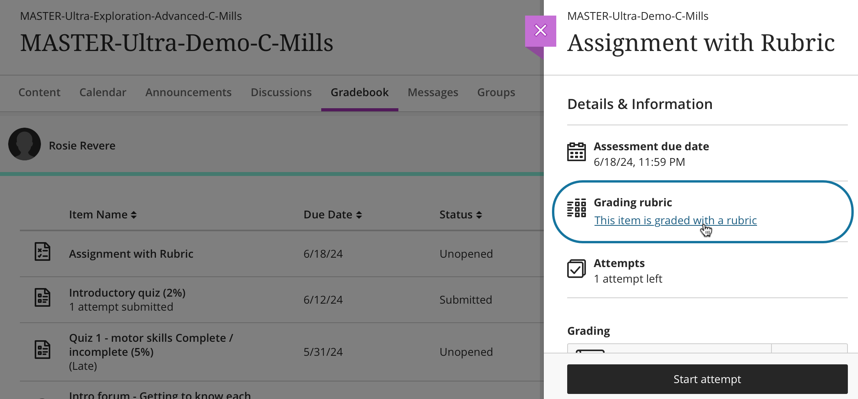
Task: Switch to the Calendar tab
Action: point(103,92)
